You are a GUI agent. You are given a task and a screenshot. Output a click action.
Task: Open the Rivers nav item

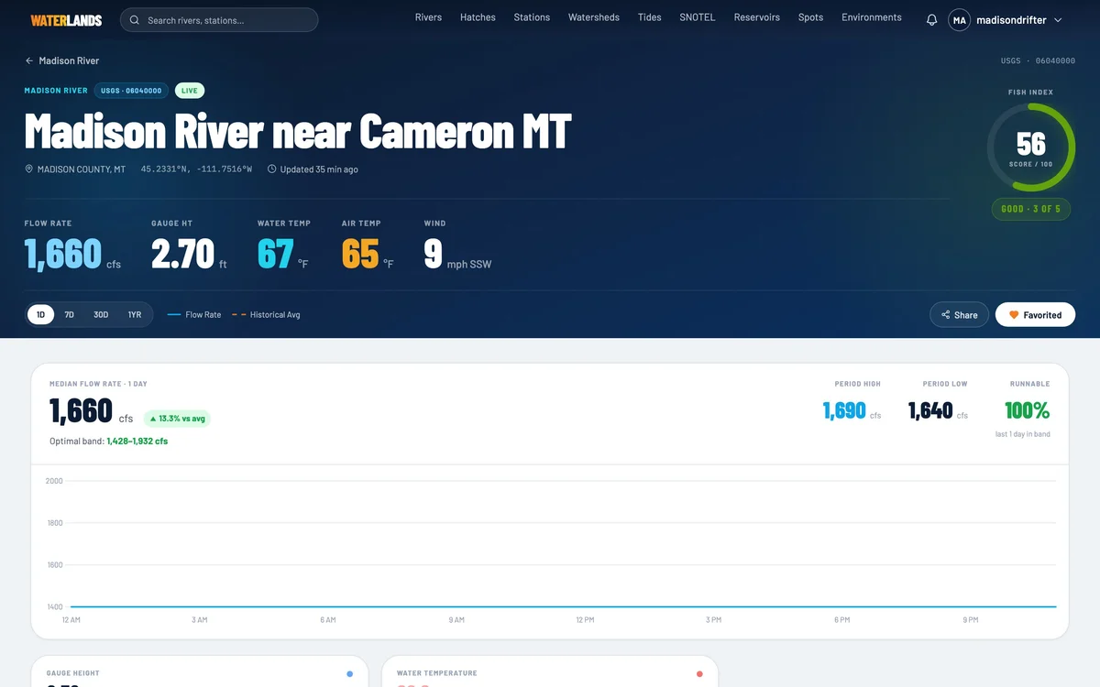click(x=428, y=17)
